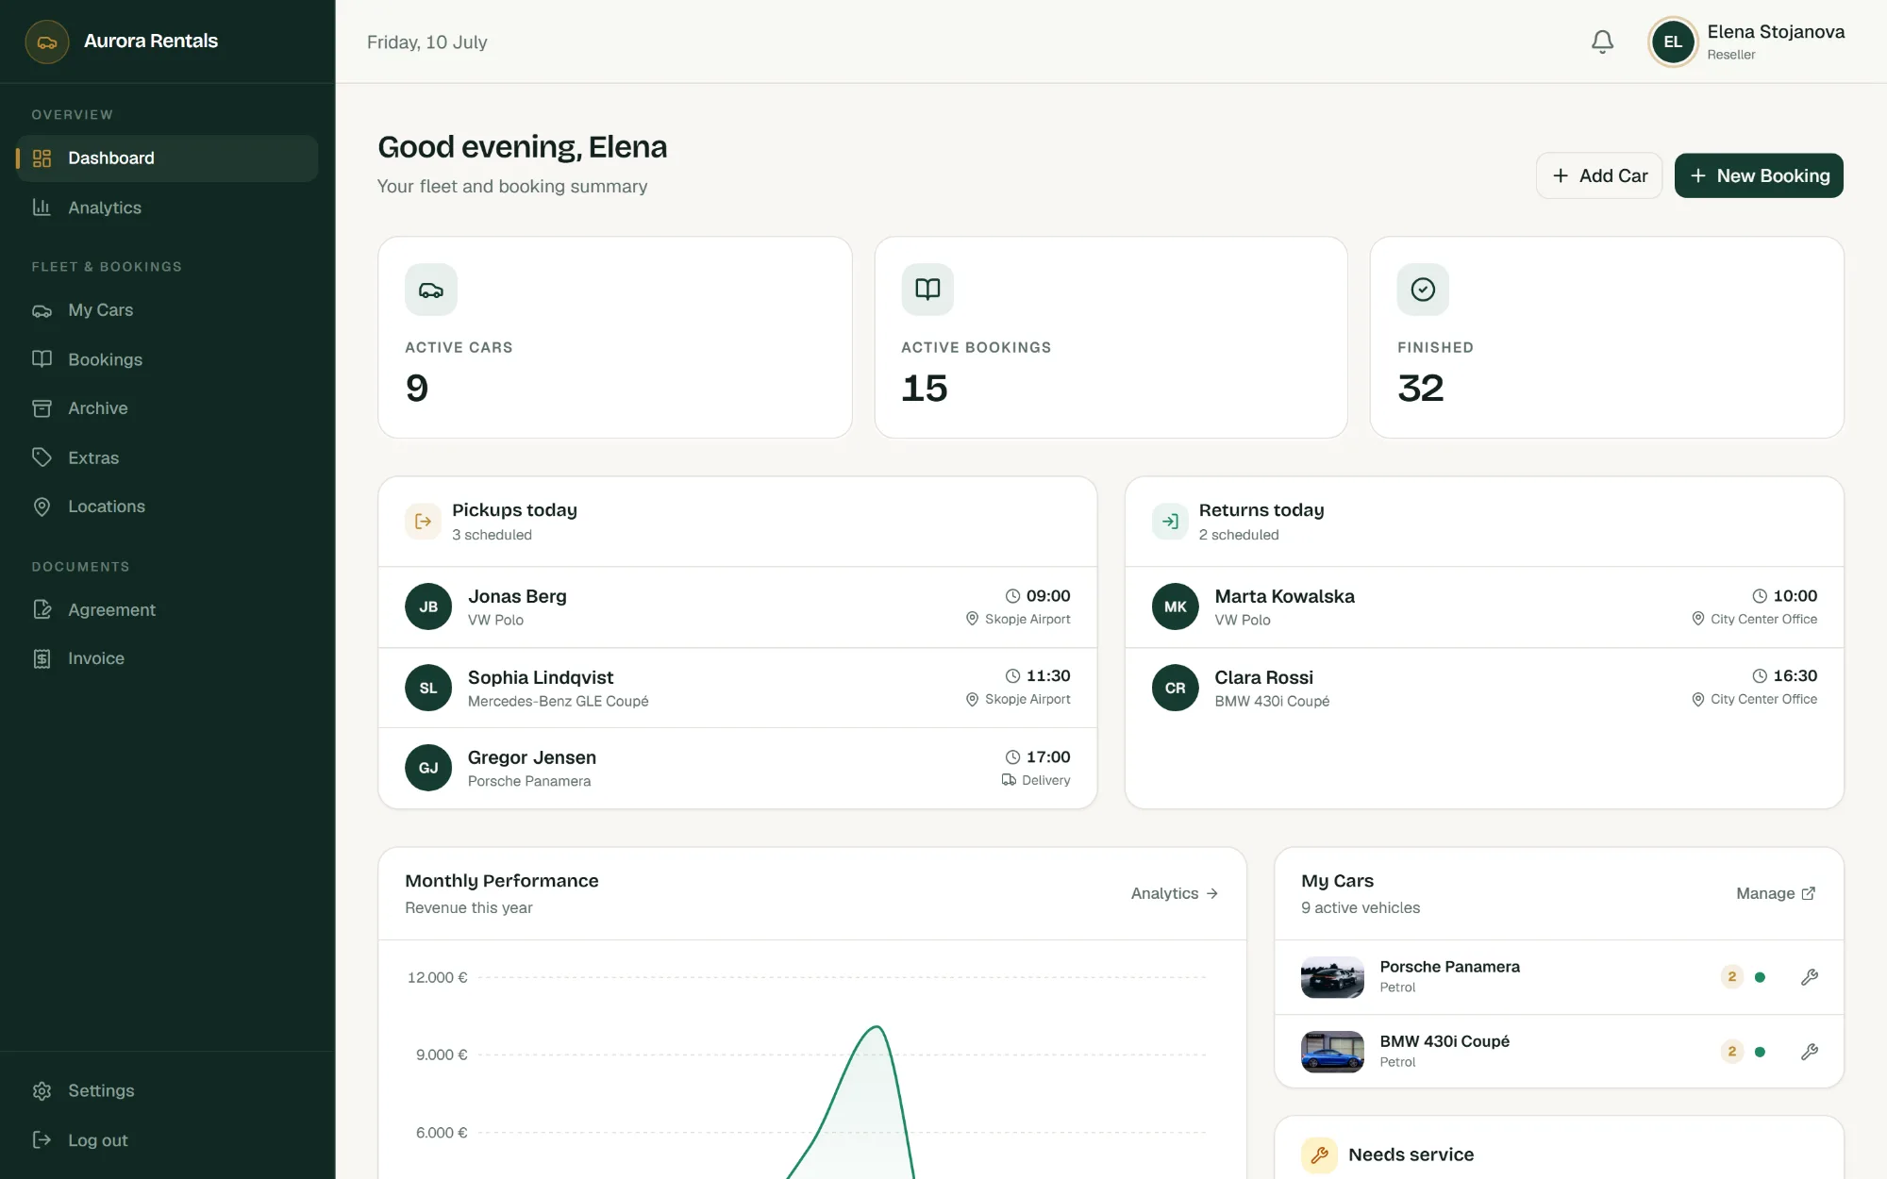Open Settings in the sidebar
This screenshot has width=1887, height=1179.
(167, 1090)
